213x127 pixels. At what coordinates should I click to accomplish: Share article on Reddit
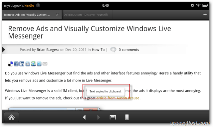[28, 64]
